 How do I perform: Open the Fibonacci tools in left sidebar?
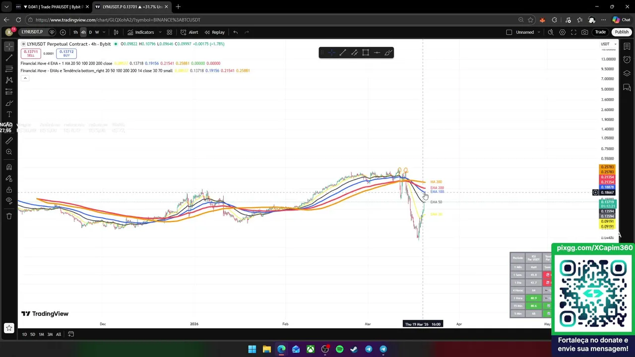pos(9,69)
